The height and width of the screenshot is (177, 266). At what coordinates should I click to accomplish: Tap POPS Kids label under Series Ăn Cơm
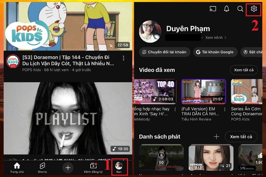coord(240,119)
